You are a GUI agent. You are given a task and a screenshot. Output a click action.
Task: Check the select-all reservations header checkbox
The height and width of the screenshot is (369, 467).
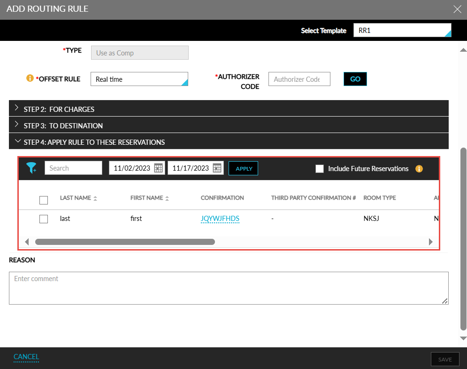click(x=44, y=200)
